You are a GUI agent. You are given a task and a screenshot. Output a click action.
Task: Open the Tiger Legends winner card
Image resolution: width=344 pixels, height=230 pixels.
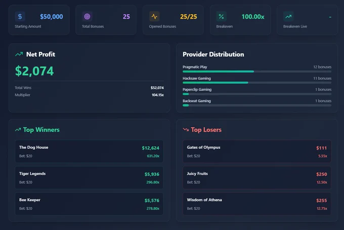(89, 178)
